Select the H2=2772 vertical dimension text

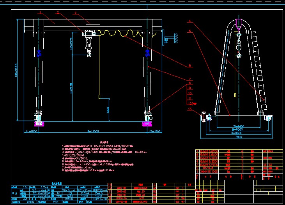tap(71, 43)
